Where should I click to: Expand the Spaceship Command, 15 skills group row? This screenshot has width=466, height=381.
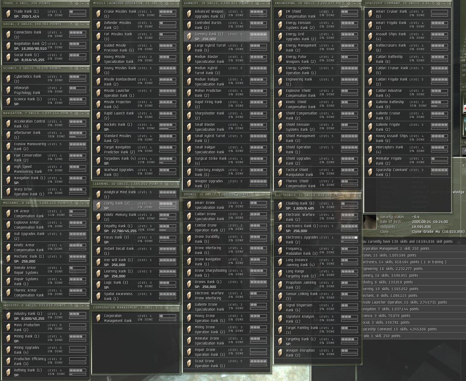pos(414,329)
